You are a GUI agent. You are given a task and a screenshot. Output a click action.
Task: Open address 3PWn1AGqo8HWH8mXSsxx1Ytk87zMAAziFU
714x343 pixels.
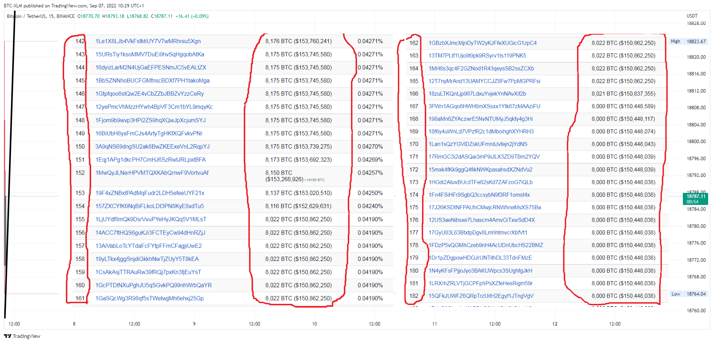pos(484,106)
